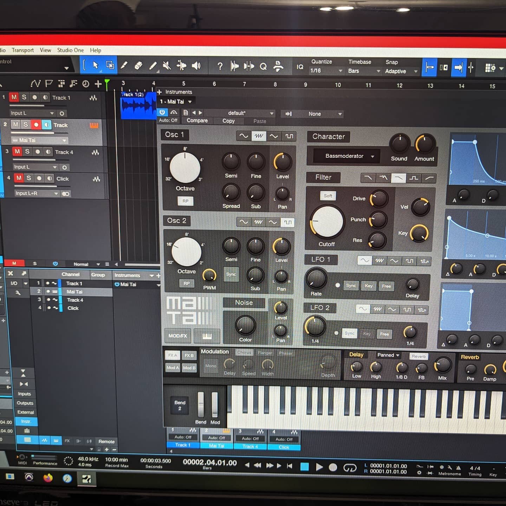Open Character Bassmoderator dropdown
Screen dimensions: 506x506
point(346,156)
